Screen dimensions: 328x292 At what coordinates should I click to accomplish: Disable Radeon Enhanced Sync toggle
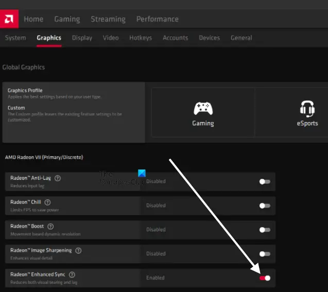[x=265, y=278]
